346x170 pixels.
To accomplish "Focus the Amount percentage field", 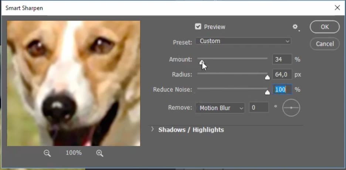I will (x=282, y=59).
